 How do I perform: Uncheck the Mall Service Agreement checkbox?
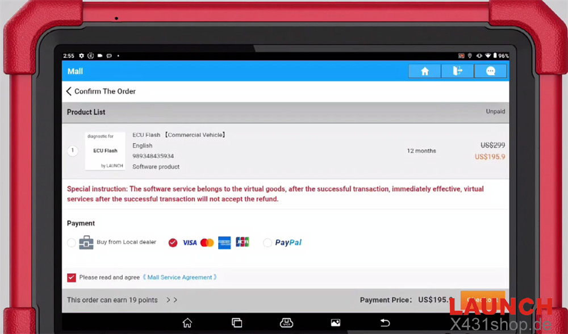tap(72, 277)
